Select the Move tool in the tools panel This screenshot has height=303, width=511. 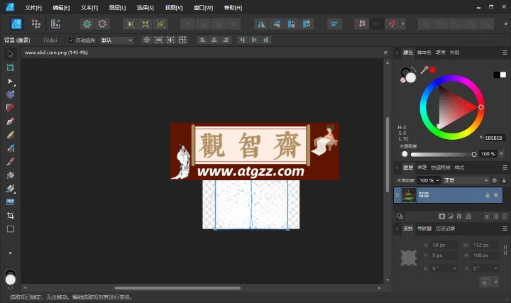10,54
